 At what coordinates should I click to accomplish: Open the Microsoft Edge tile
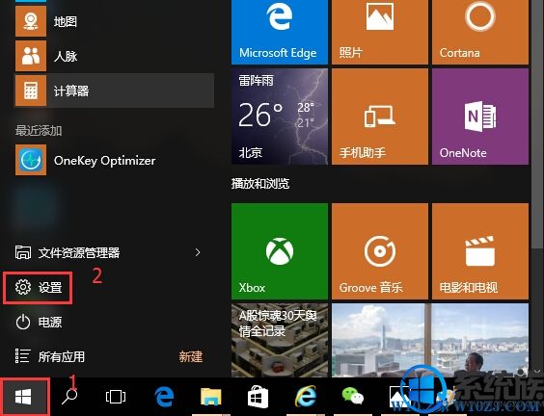pos(280,32)
